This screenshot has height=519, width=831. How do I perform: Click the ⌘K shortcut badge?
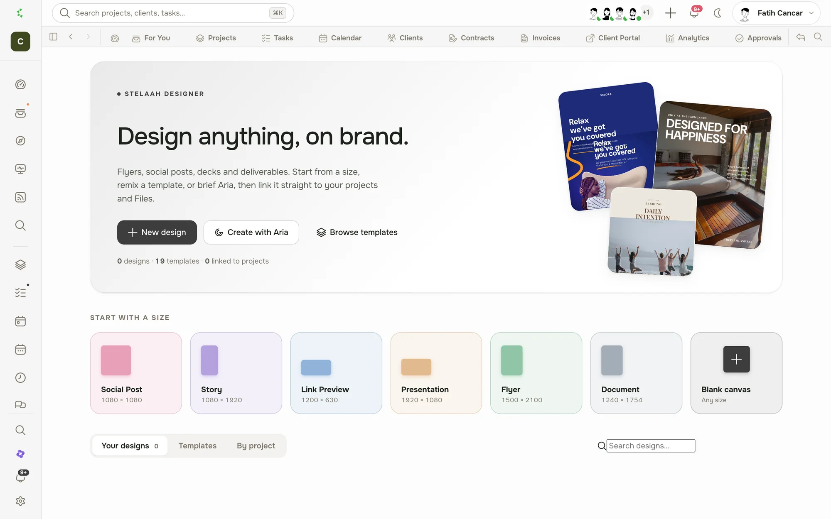[x=278, y=13]
